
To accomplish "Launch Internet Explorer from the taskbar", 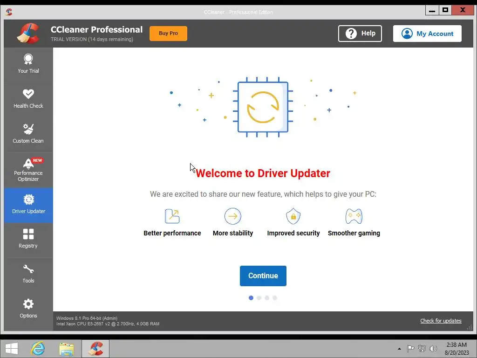I will (x=38, y=349).
